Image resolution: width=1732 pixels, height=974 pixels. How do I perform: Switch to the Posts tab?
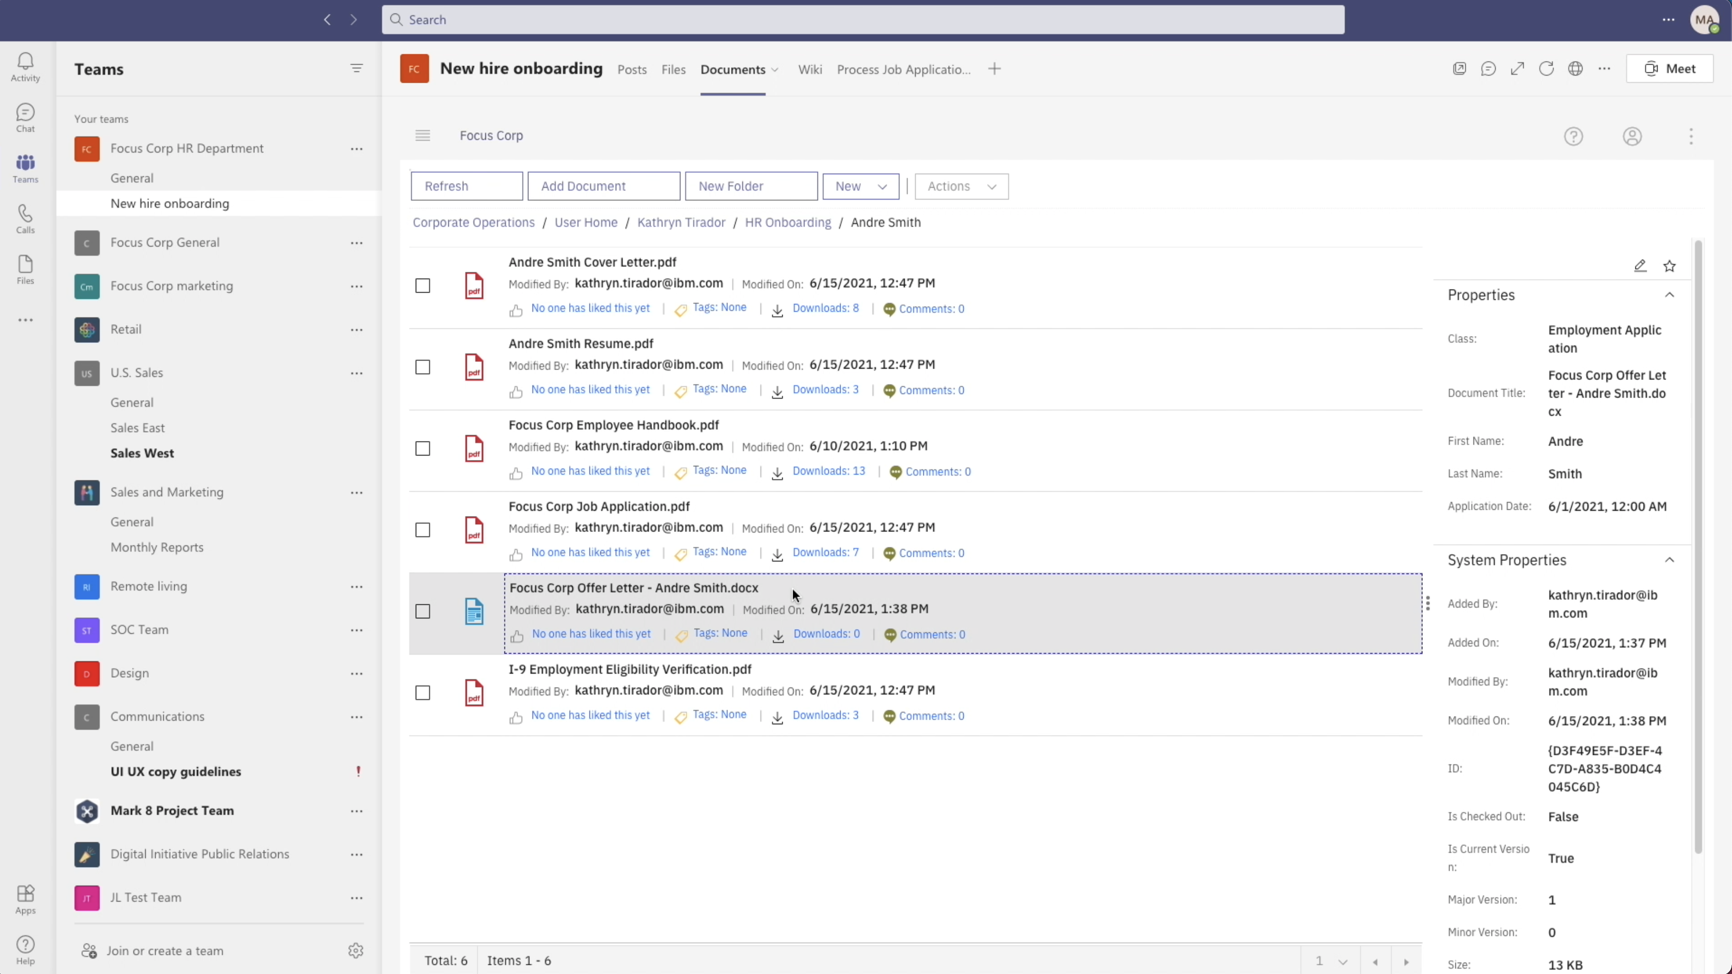pyautogui.click(x=632, y=69)
